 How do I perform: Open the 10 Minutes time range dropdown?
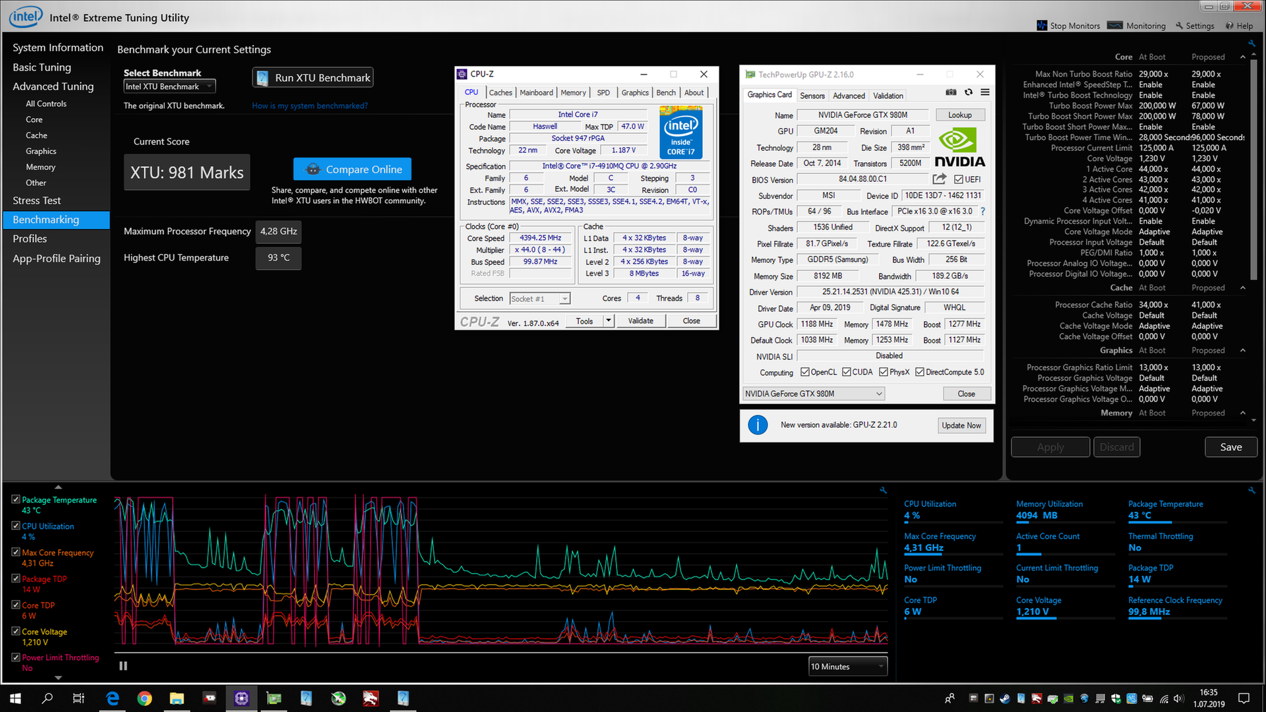click(x=848, y=667)
